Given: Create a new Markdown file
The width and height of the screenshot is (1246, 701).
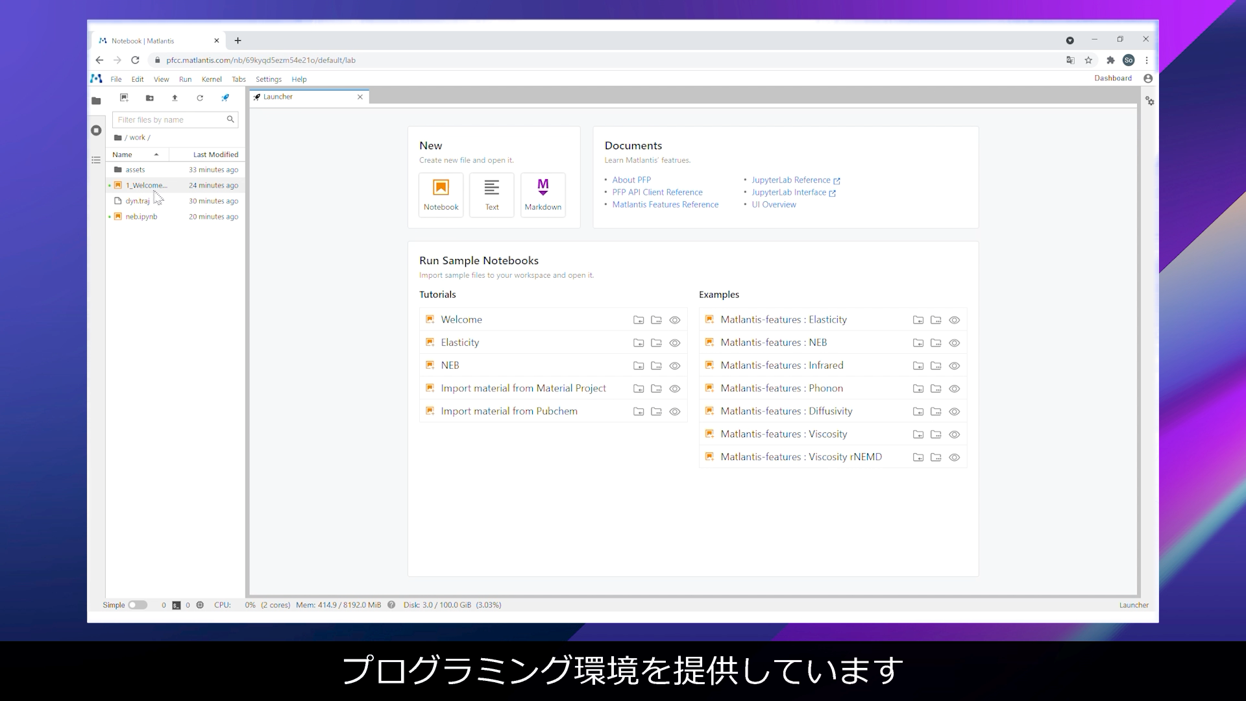Looking at the screenshot, I should pyautogui.click(x=543, y=194).
